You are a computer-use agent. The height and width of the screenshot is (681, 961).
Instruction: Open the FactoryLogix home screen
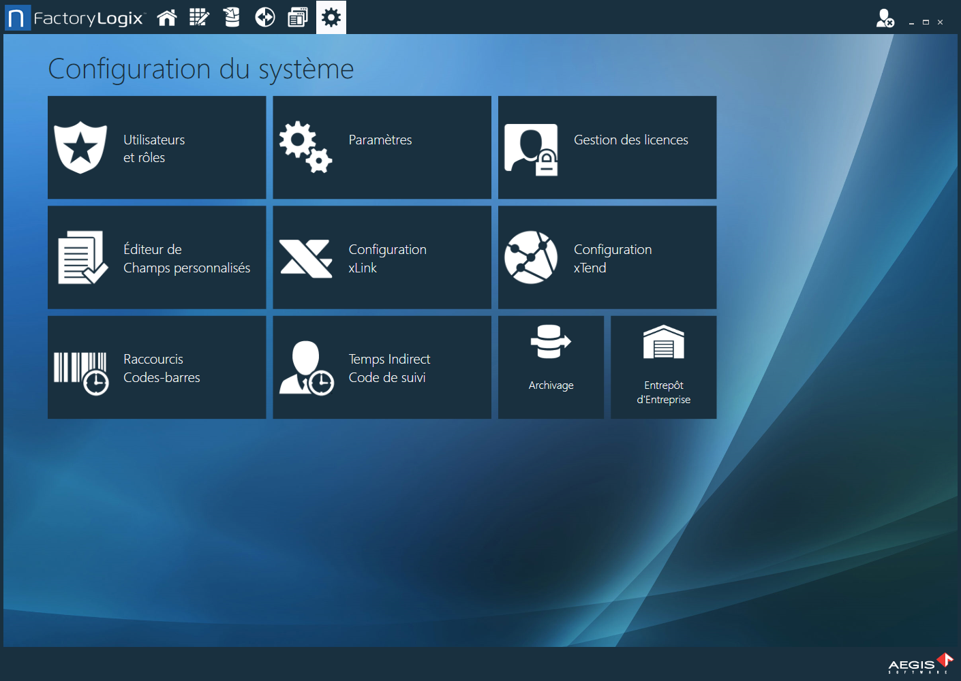click(166, 17)
